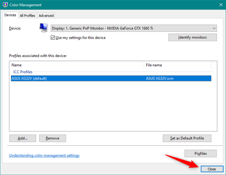This screenshot has width=226, height=175.
Task: Open Understanding color management settings link
Action: click(x=44, y=155)
